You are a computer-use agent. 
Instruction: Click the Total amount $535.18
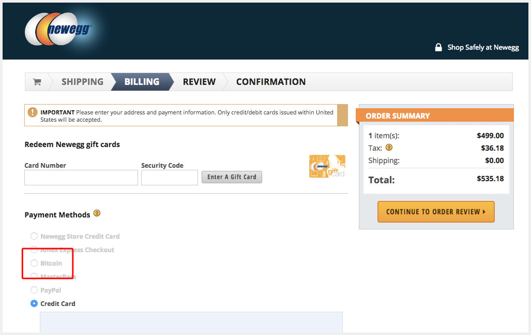(x=490, y=179)
